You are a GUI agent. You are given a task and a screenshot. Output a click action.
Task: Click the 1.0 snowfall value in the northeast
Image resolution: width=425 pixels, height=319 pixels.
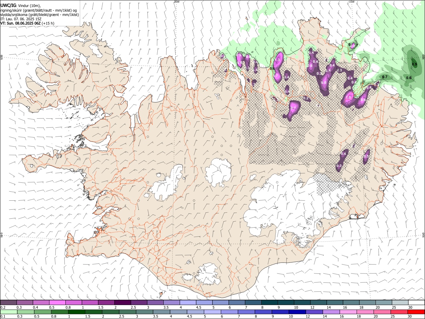pos(348,98)
